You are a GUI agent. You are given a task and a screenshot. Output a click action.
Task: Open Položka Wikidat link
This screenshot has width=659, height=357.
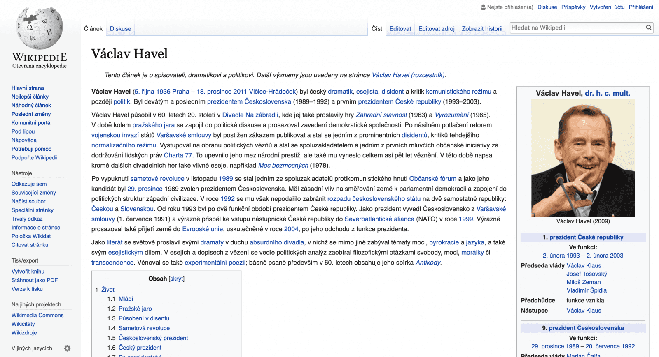pos(31,236)
